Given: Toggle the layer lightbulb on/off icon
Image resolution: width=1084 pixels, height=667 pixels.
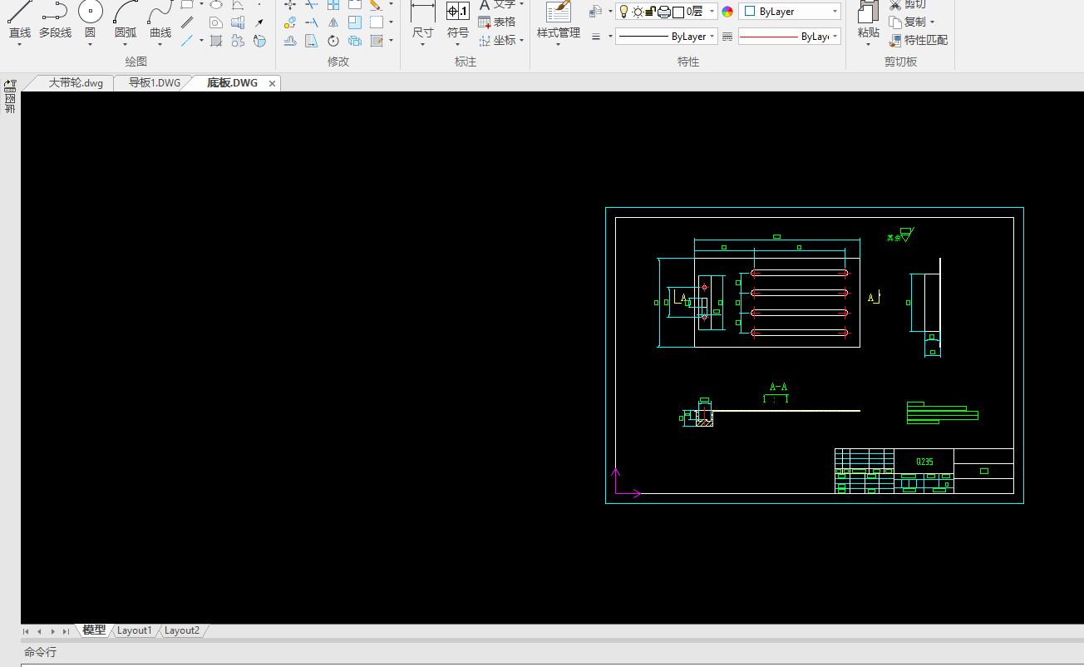Looking at the screenshot, I should (623, 12).
